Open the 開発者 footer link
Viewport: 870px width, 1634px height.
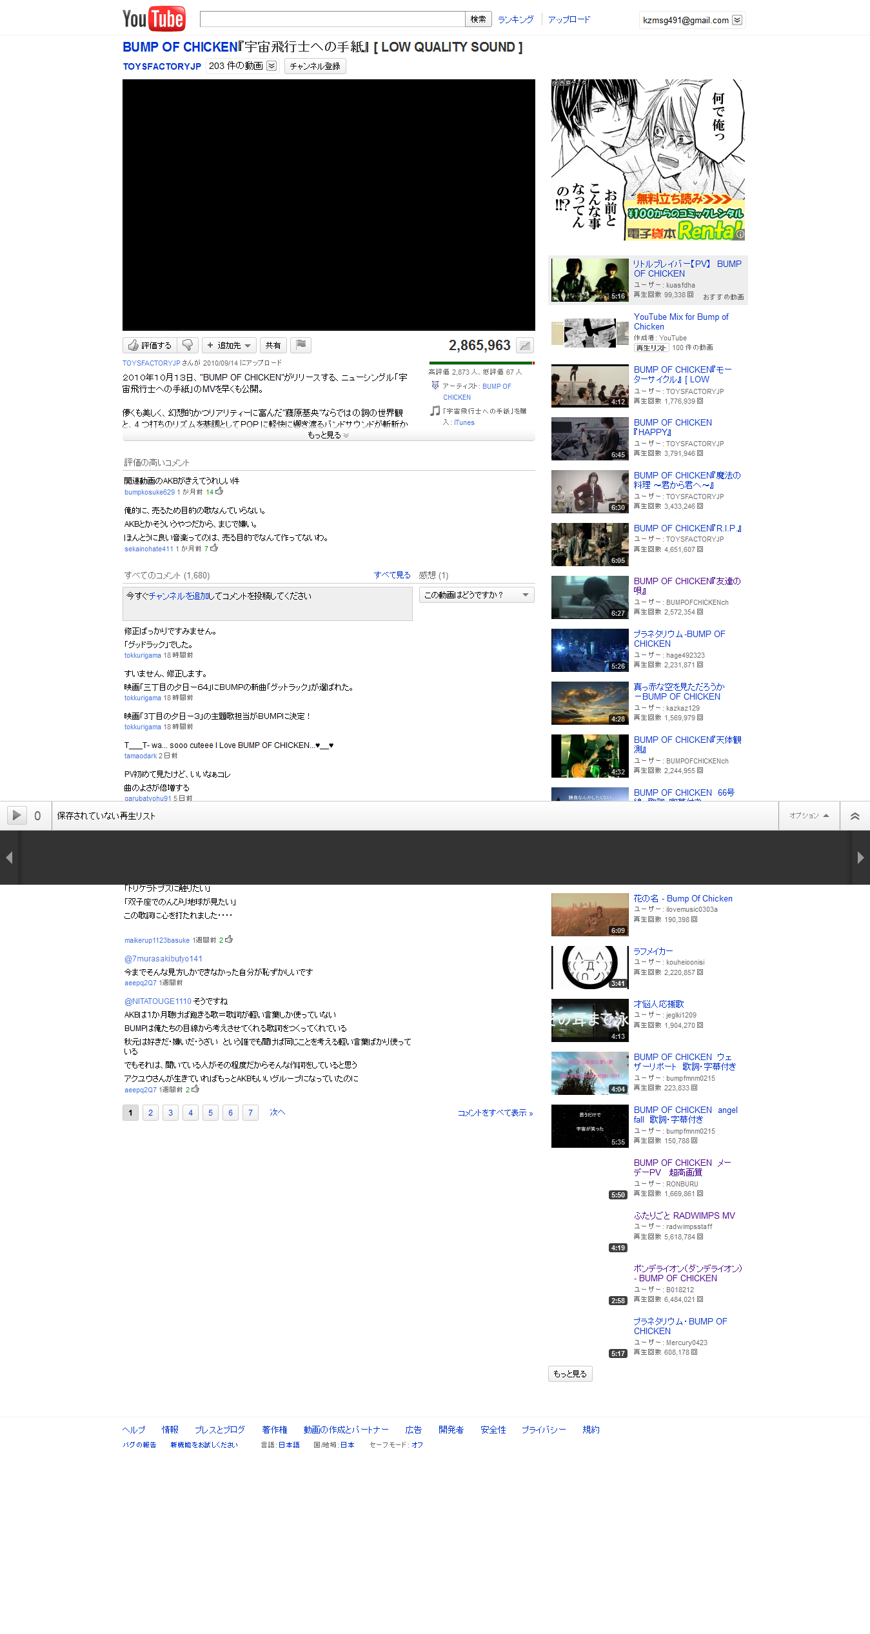coord(451,1430)
